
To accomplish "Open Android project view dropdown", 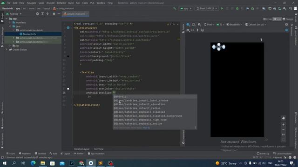I will click(14, 14).
